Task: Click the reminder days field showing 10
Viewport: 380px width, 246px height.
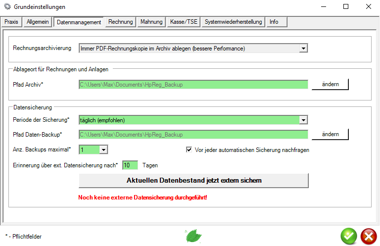Action: (130, 165)
